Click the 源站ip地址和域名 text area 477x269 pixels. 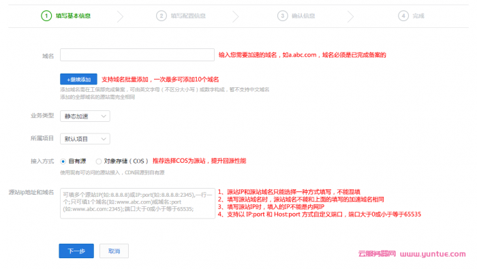tap(138, 203)
